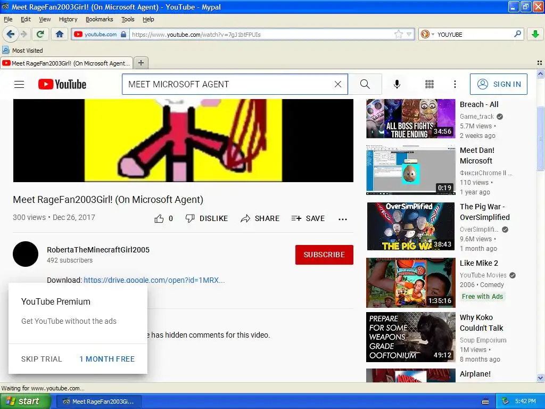Screen dimensions: 545x409
Task: Open the All Boss Fights video thumbnail
Action: (x=410, y=118)
